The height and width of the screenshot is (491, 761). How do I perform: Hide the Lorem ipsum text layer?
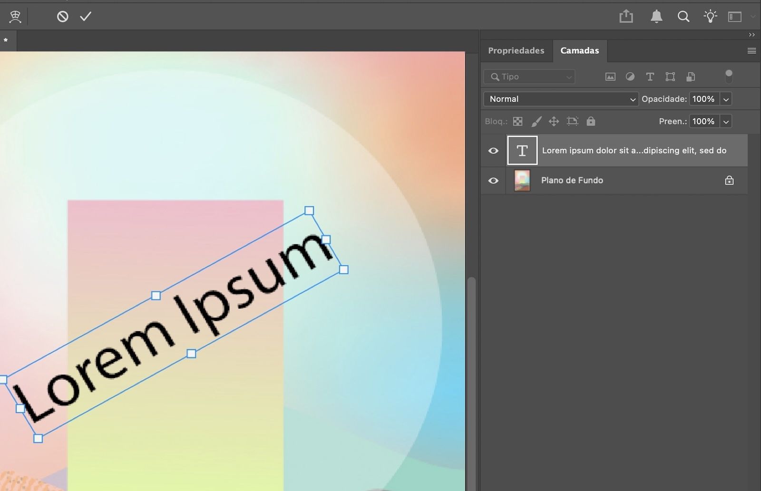click(493, 151)
